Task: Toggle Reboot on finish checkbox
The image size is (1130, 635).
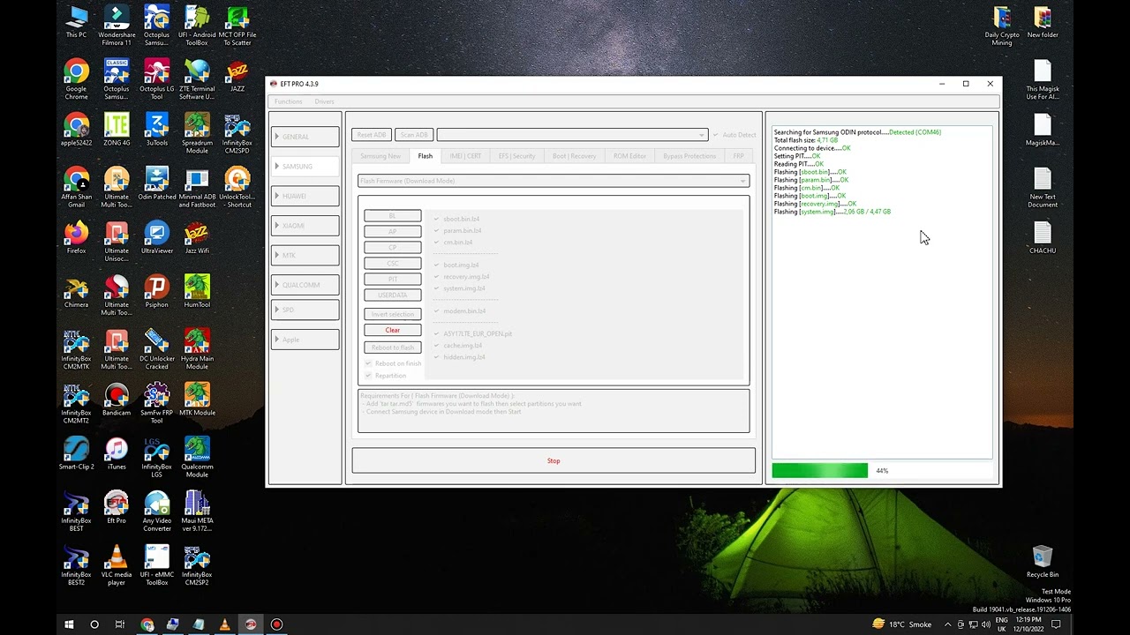Action: (369, 363)
